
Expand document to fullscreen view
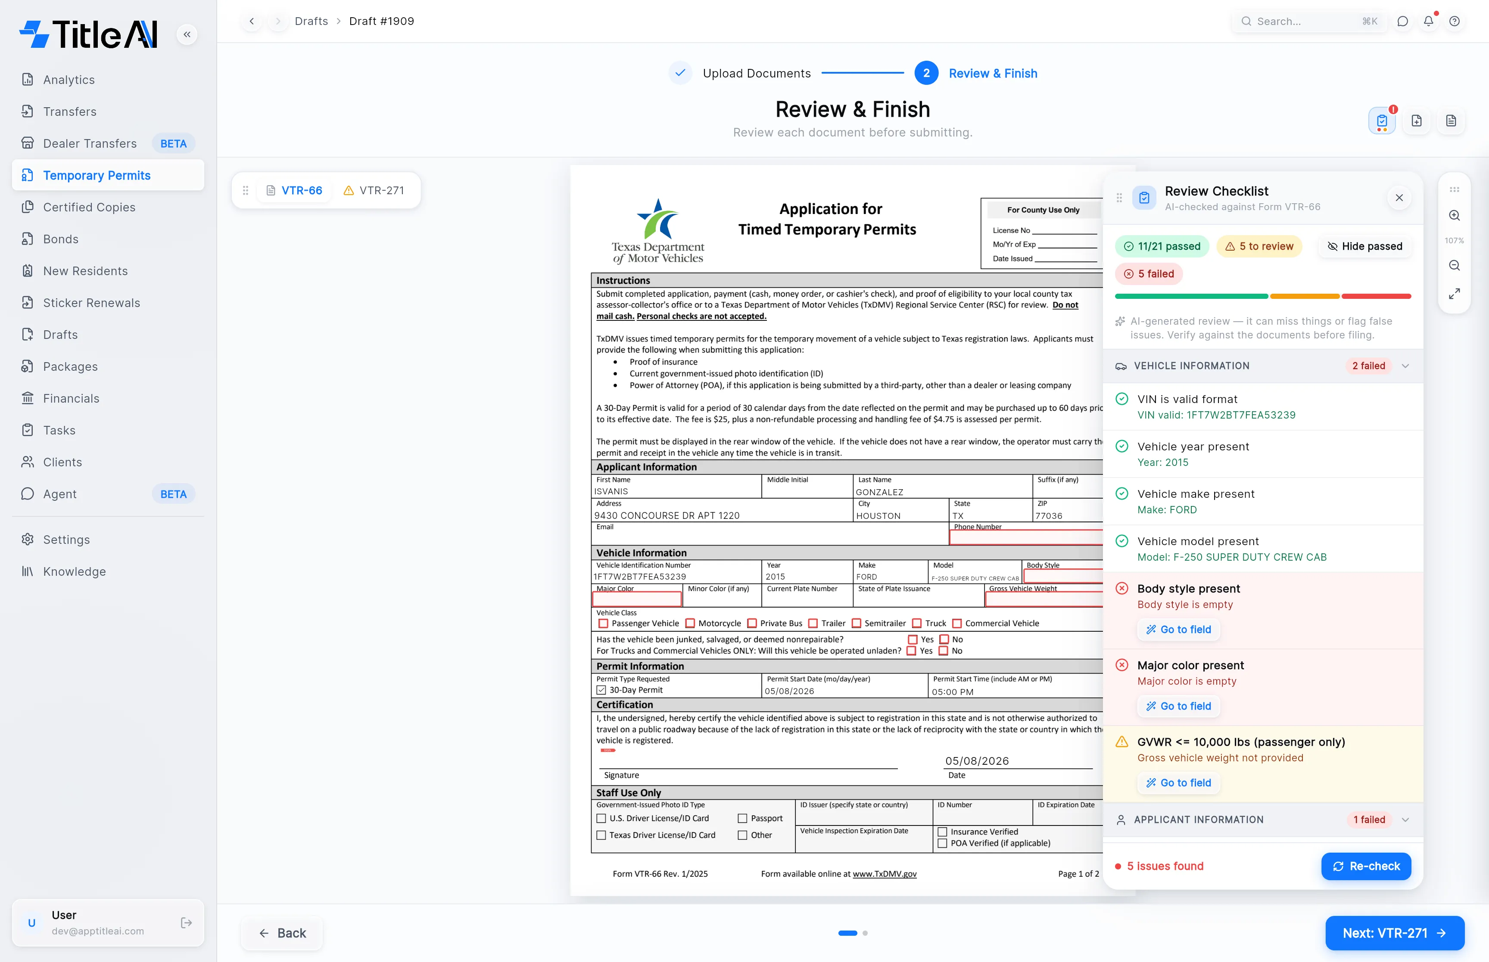(1455, 294)
